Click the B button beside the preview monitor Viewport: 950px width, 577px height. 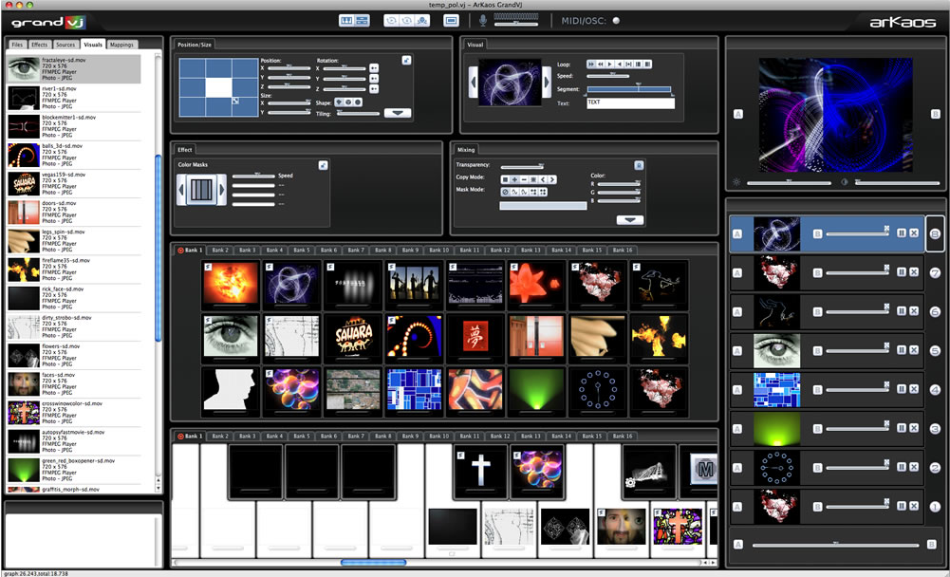(935, 114)
